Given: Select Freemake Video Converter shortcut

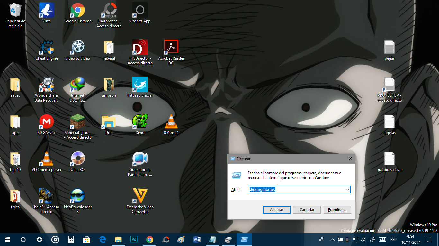Looking at the screenshot, I should pos(140,201).
